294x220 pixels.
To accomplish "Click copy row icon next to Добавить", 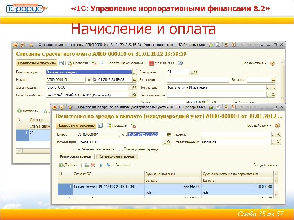I will click(x=86, y=165).
